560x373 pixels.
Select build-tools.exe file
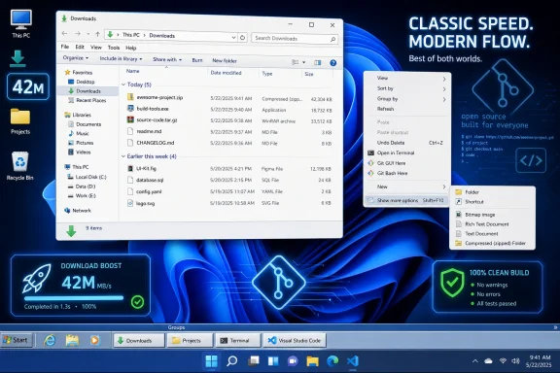click(x=153, y=109)
